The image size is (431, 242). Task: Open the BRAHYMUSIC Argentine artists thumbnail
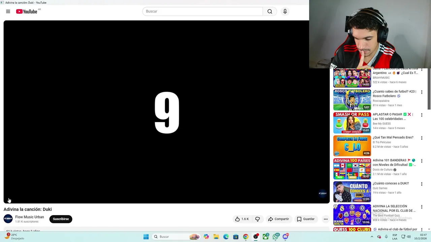pos(352,78)
